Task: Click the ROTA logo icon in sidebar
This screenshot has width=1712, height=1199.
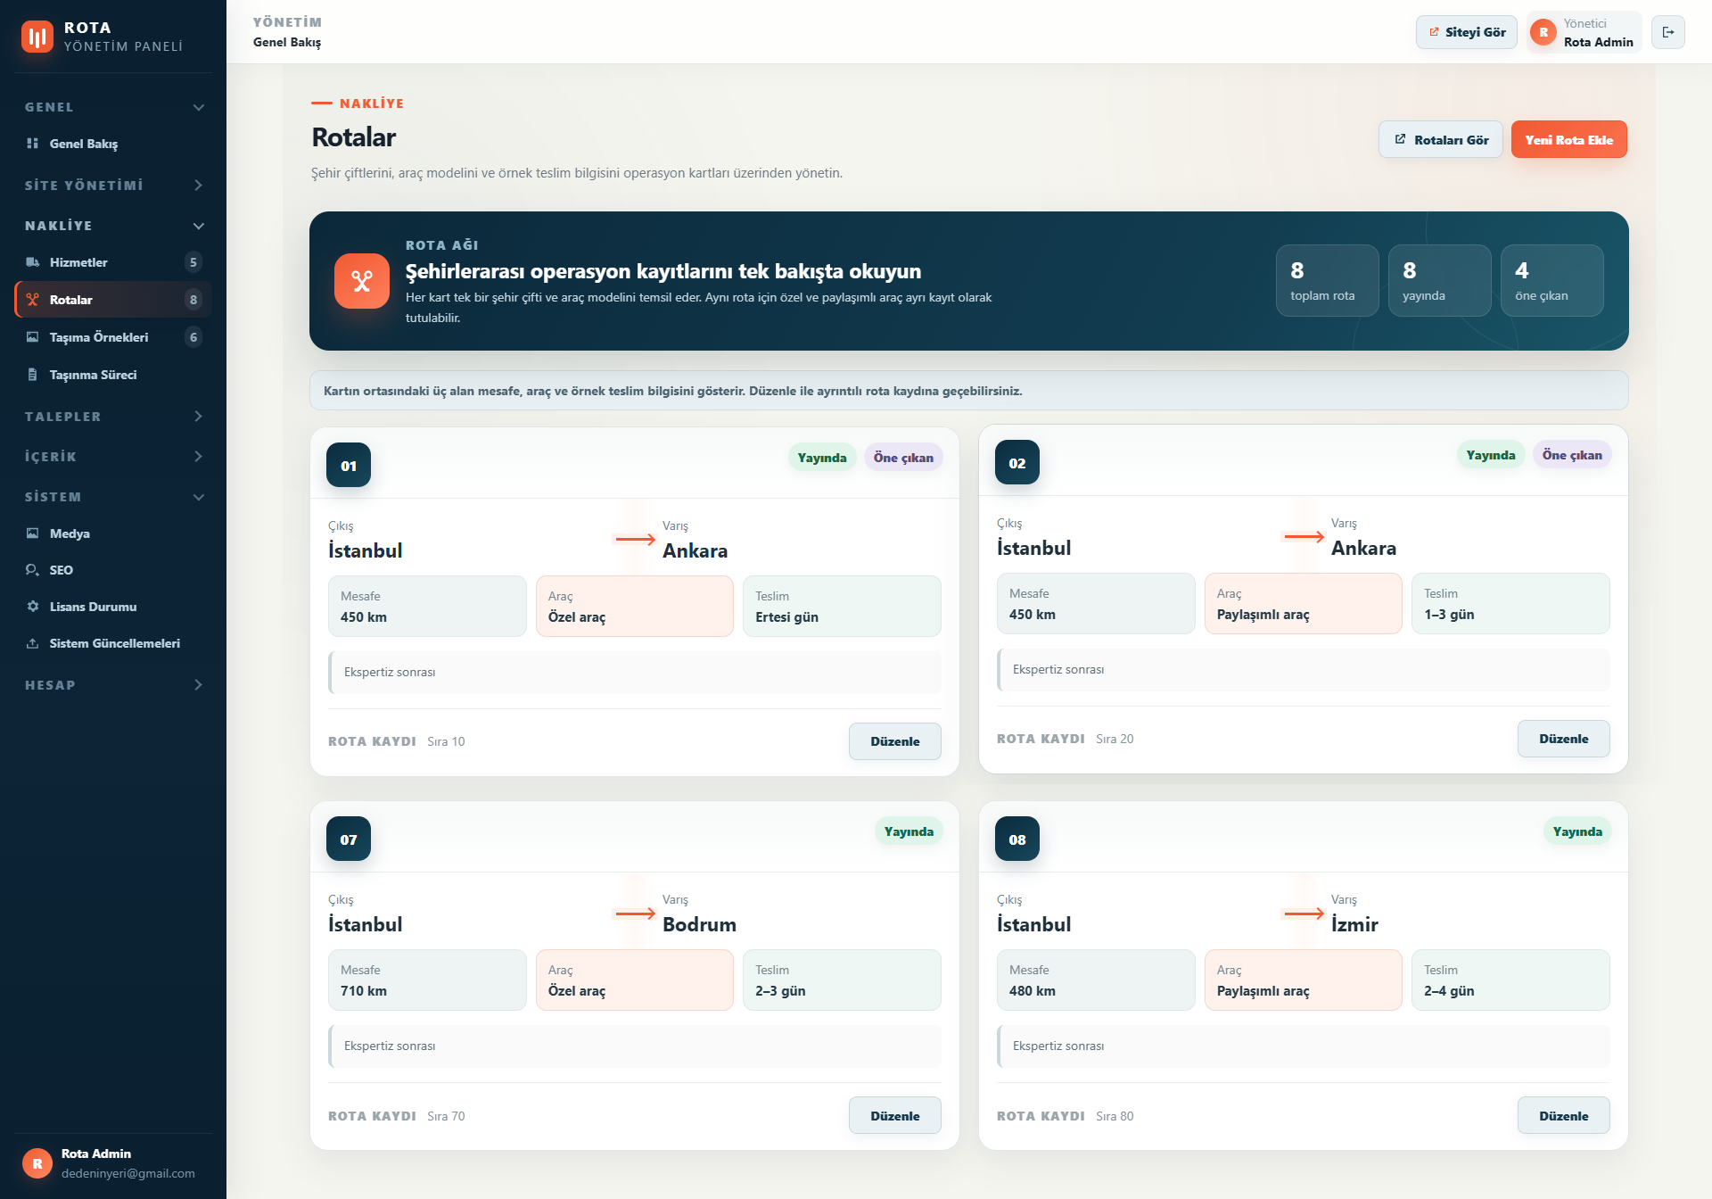Action: pos(37,37)
